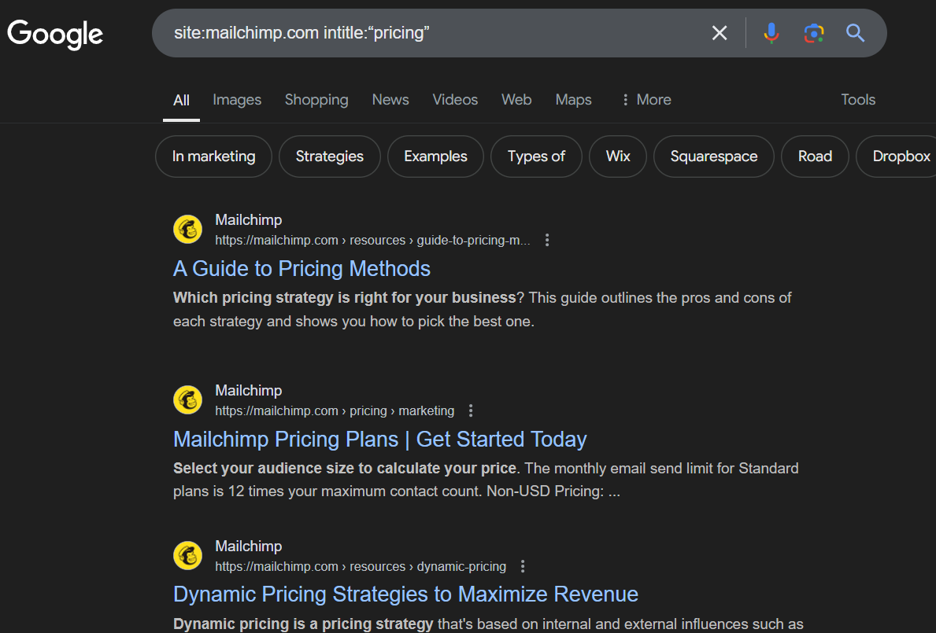The image size is (936, 633).
Task: Open the three-dot menu for Dynamic Pricing Strategies result
Action: (523, 566)
